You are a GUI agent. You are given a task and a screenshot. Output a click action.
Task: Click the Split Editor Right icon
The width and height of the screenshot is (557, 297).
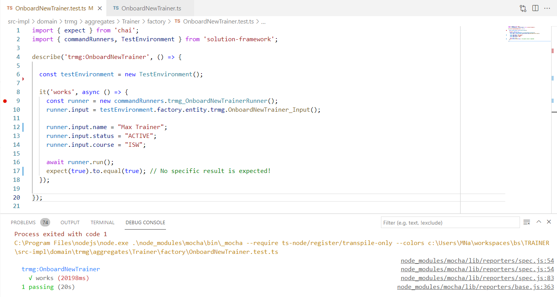pyautogui.click(x=535, y=8)
